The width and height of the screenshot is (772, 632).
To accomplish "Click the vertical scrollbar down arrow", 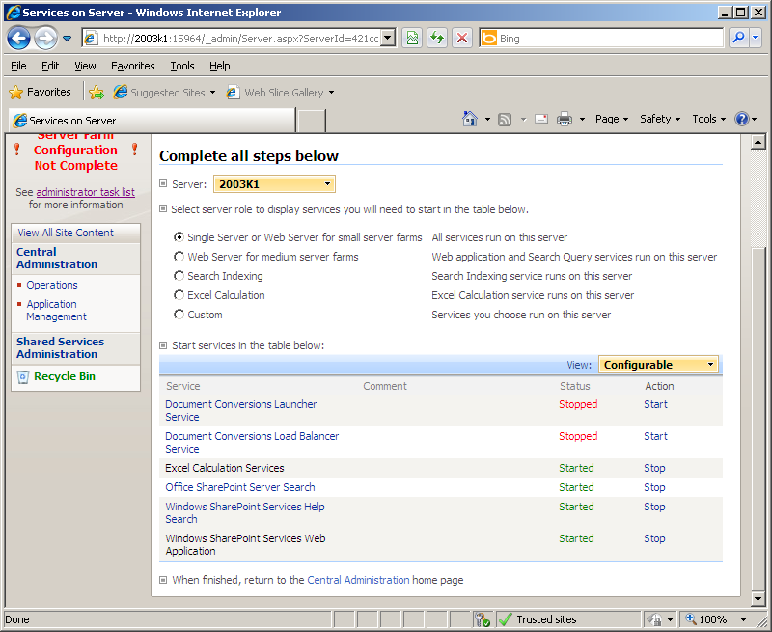I will pyautogui.click(x=758, y=598).
